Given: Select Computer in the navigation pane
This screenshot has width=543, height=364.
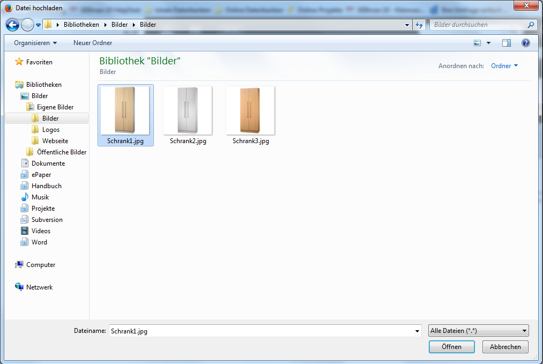Looking at the screenshot, I should coord(41,265).
